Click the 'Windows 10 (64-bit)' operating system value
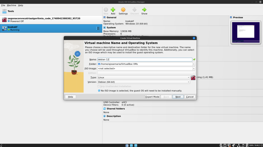 pos(137,24)
